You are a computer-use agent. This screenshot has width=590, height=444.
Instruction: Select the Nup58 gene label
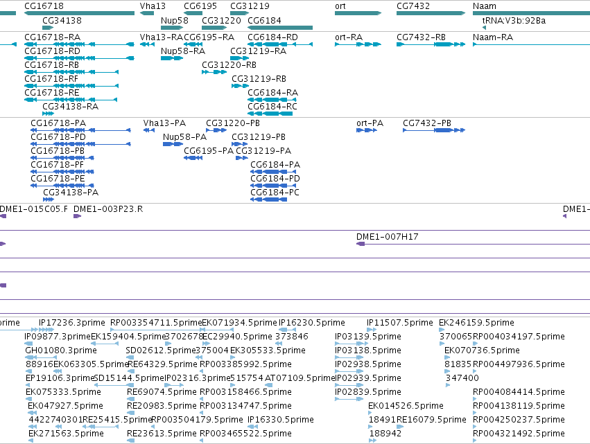pos(175,20)
